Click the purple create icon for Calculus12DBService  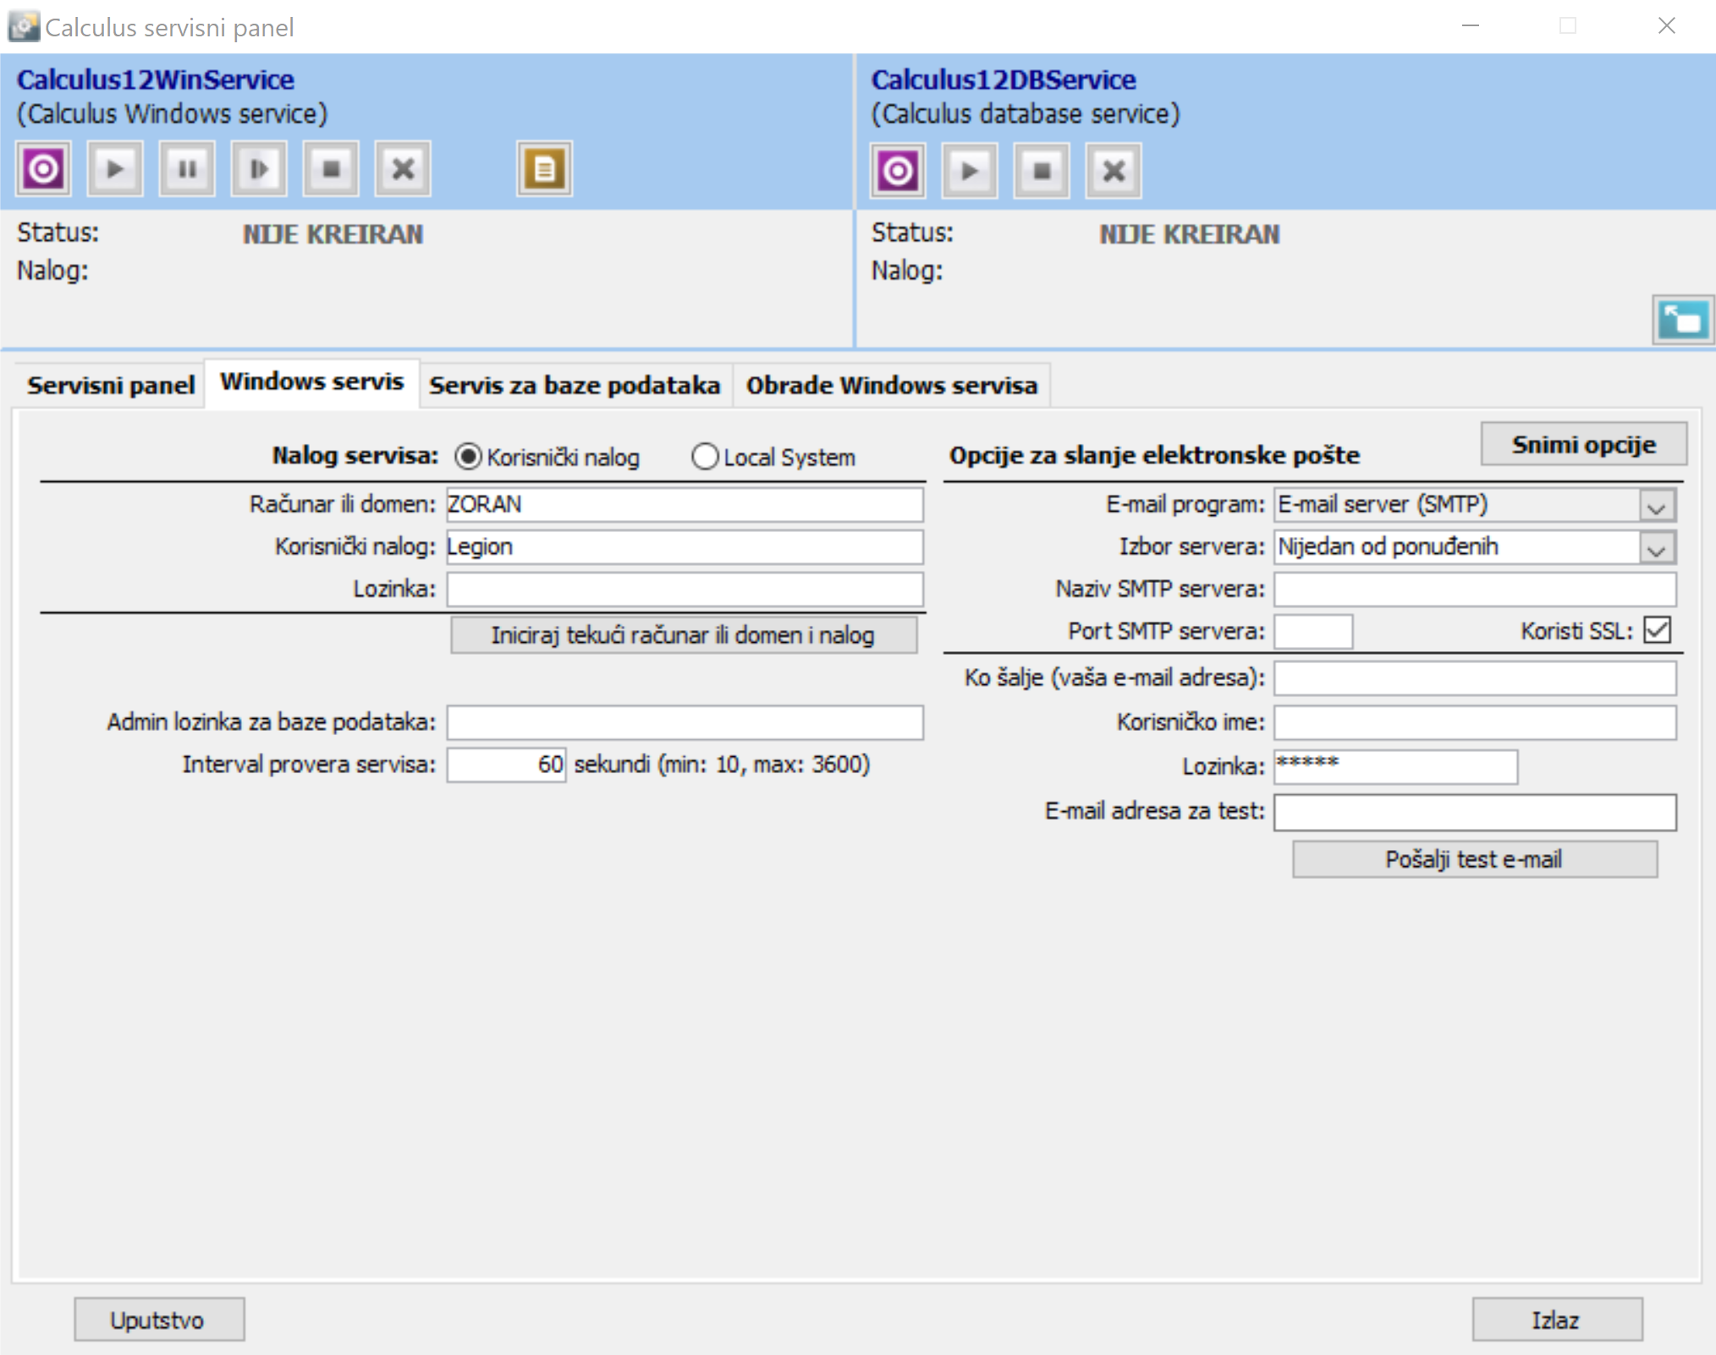coord(898,171)
